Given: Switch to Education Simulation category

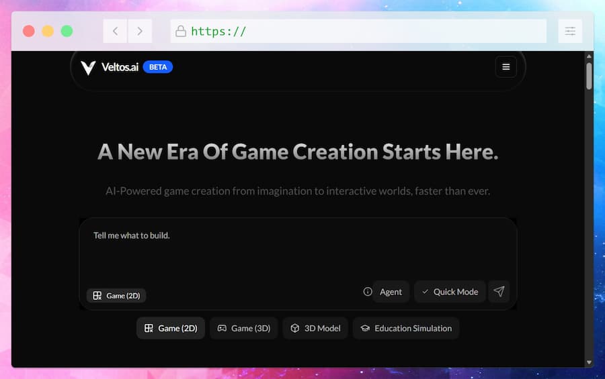Looking at the screenshot, I should pos(406,328).
